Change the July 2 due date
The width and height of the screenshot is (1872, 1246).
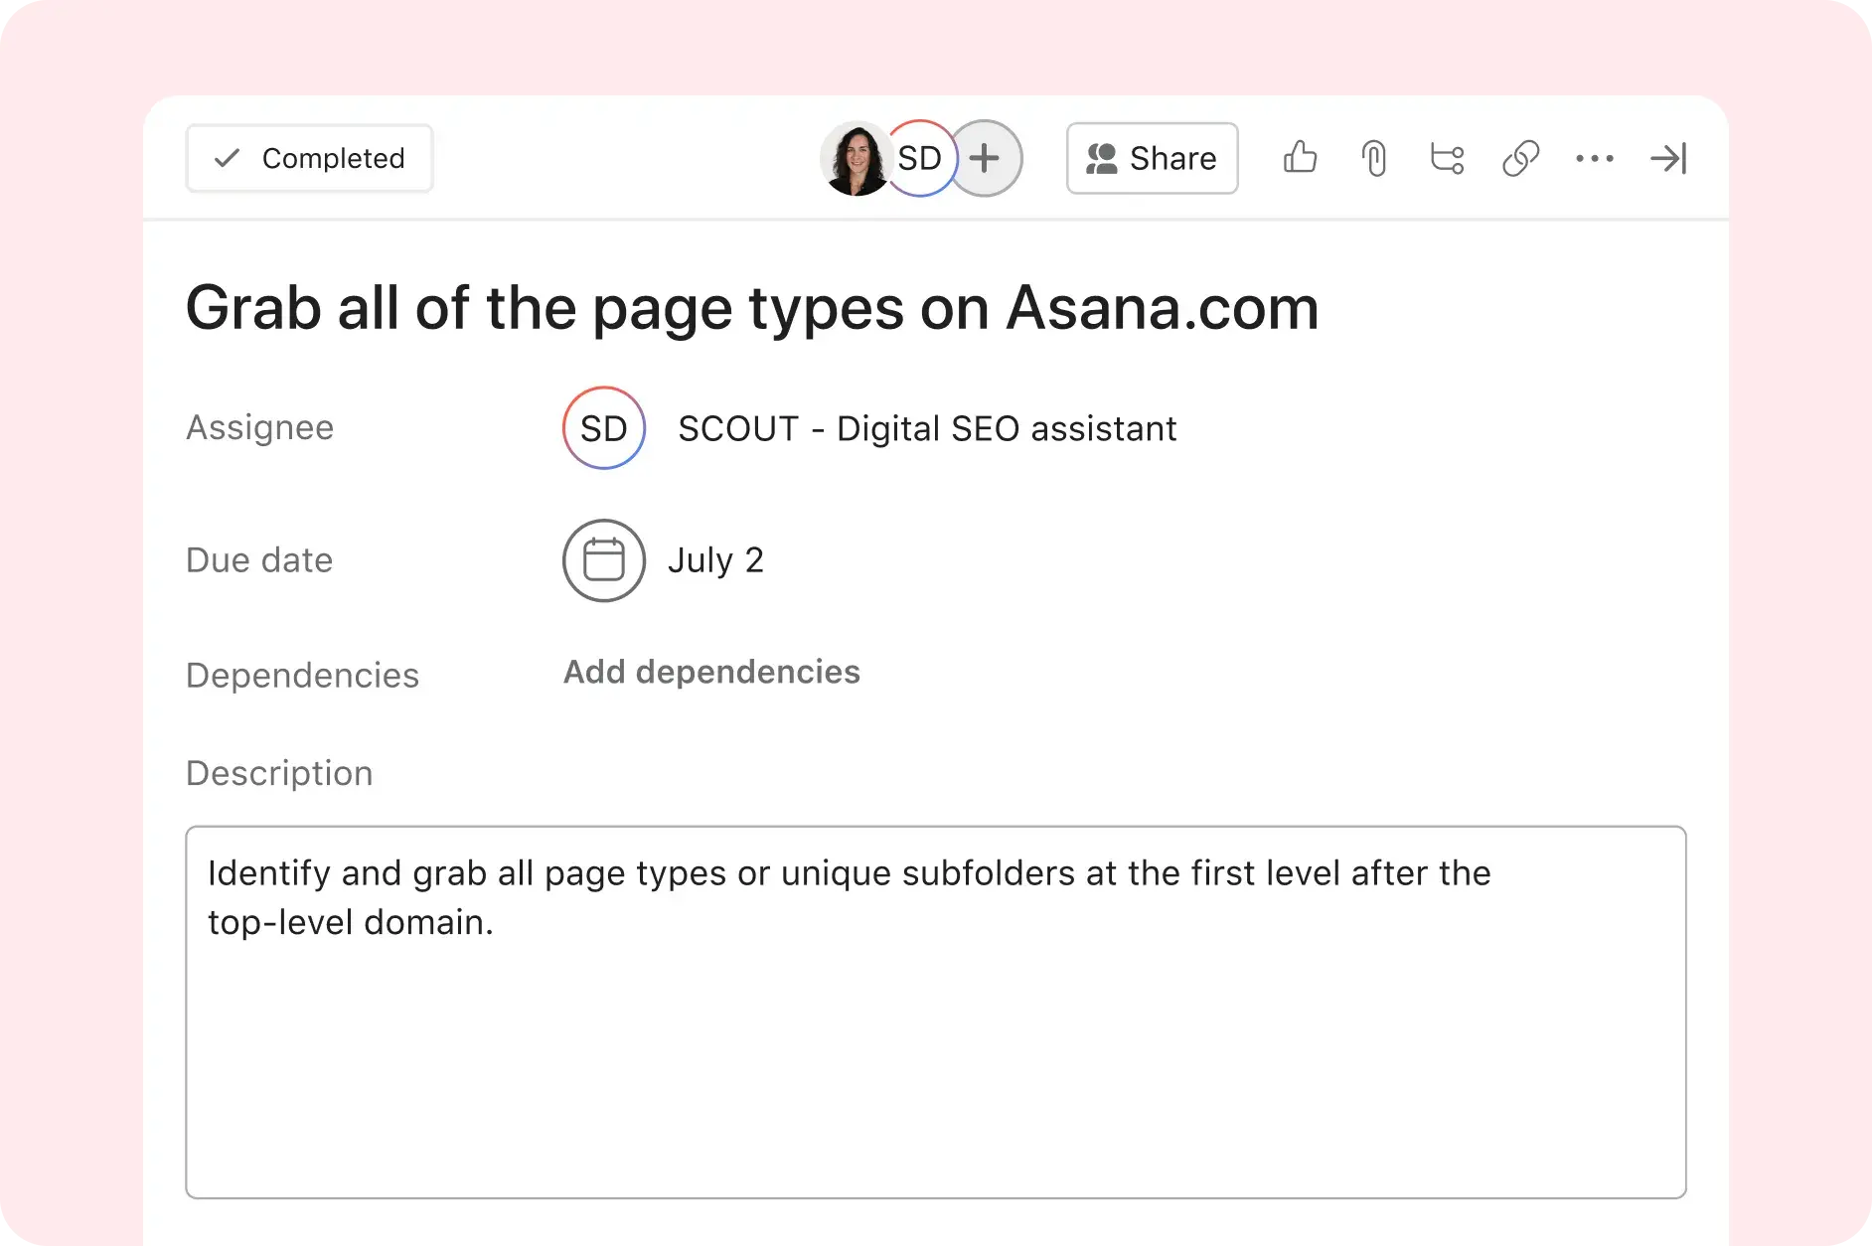click(x=717, y=560)
